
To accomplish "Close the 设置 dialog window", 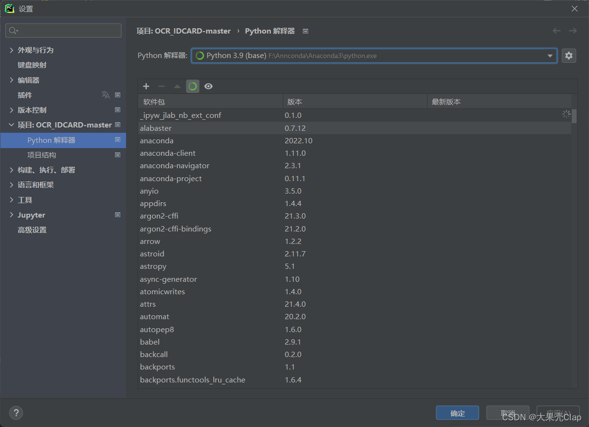I will tap(575, 9).
